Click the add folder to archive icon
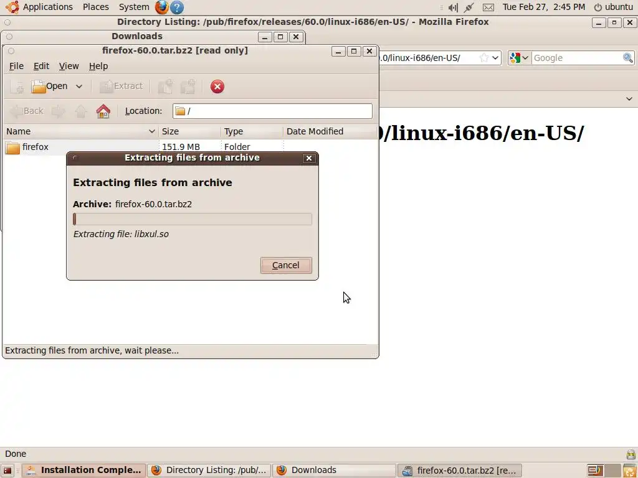Image resolution: width=638 pixels, height=478 pixels. (188, 87)
